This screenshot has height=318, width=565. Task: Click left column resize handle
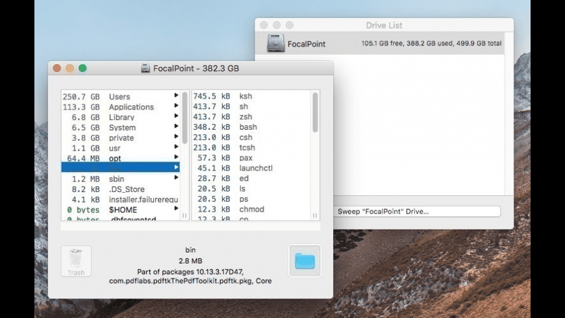pos(184,215)
